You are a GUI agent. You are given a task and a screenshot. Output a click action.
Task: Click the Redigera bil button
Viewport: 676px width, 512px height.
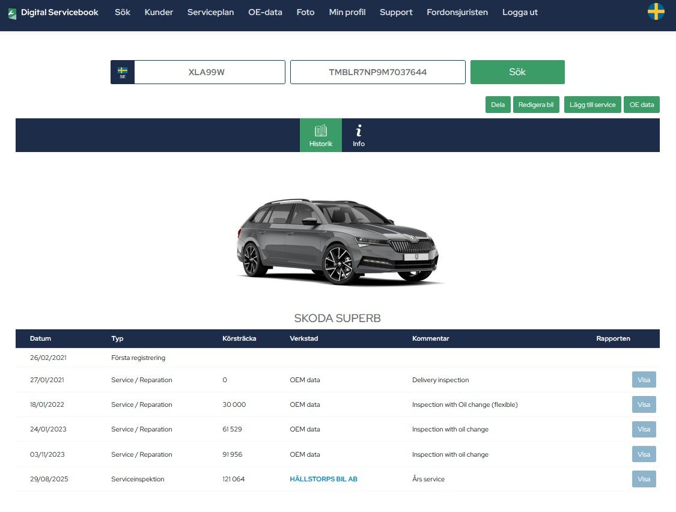(536, 105)
